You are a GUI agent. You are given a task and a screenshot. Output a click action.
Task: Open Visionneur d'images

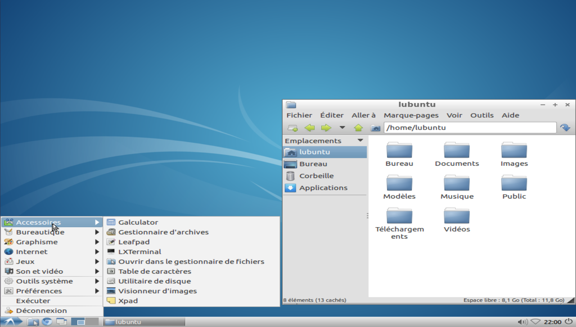(191, 291)
